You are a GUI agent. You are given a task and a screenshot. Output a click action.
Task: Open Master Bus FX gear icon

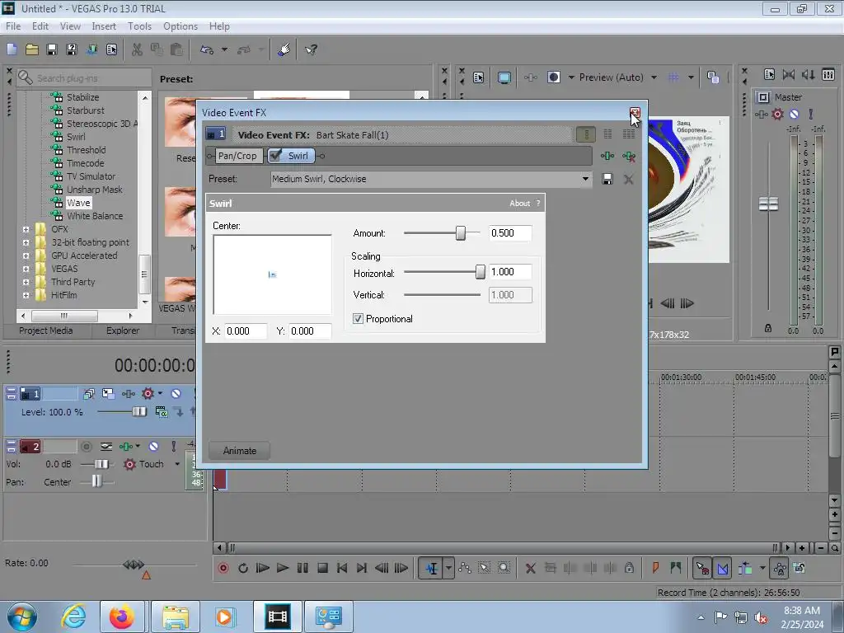(x=777, y=114)
